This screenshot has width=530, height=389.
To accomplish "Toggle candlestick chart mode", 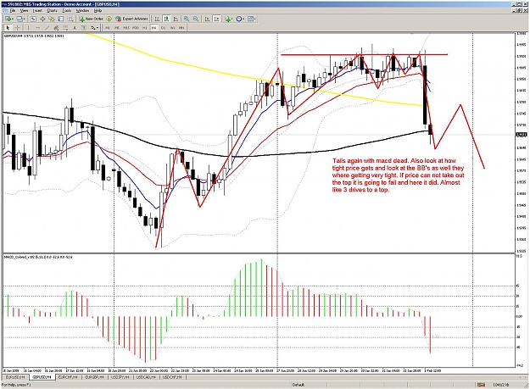I will click(x=166, y=19).
